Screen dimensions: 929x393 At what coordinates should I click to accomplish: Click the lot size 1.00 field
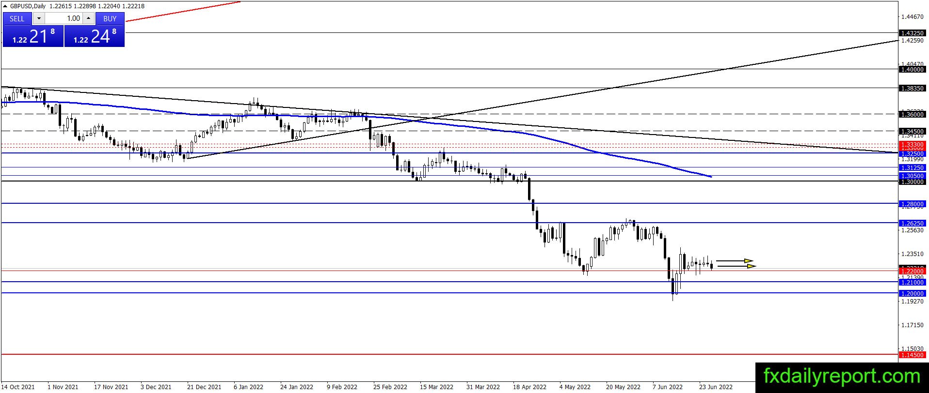pyautogui.click(x=64, y=18)
